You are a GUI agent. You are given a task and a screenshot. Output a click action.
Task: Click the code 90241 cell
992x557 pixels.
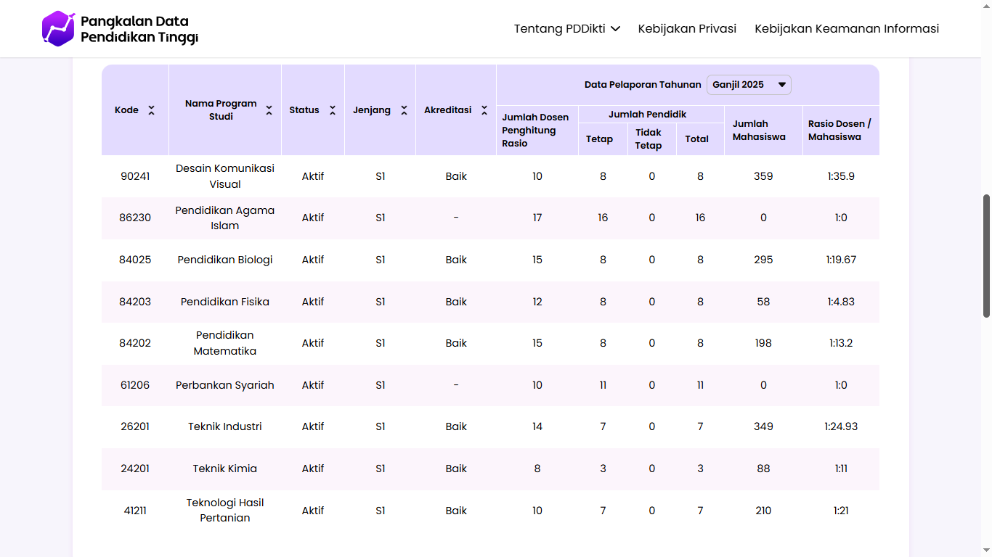coord(135,176)
